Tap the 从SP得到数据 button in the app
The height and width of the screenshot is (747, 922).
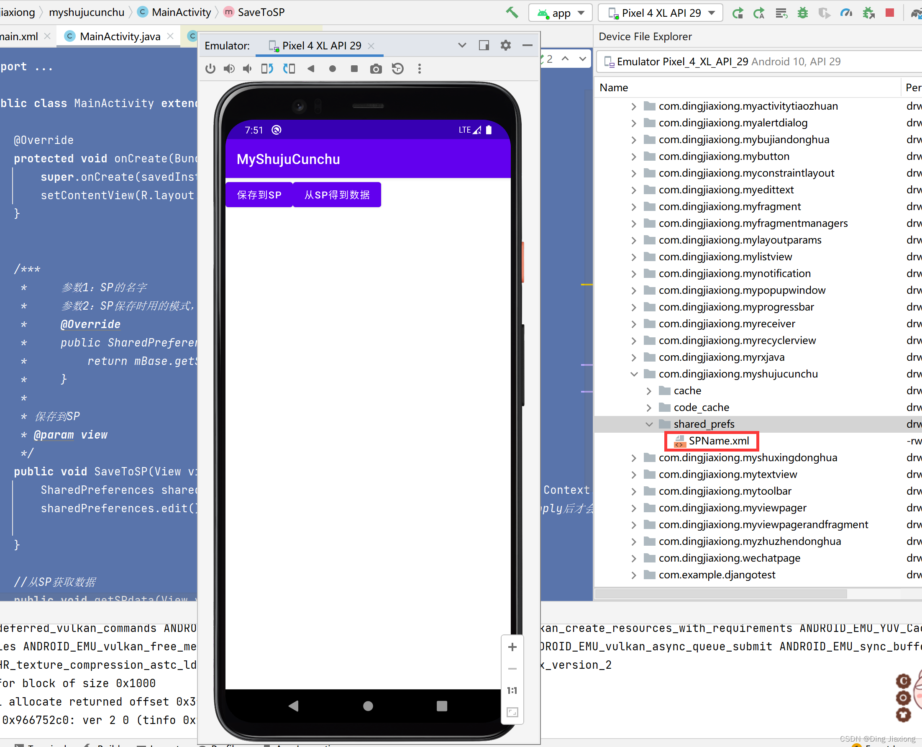[x=337, y=195]
